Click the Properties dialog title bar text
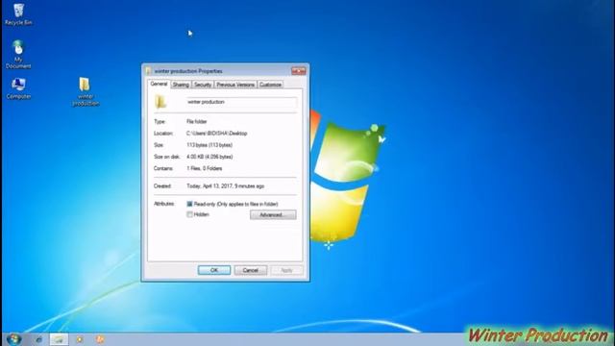 [188, 71]
